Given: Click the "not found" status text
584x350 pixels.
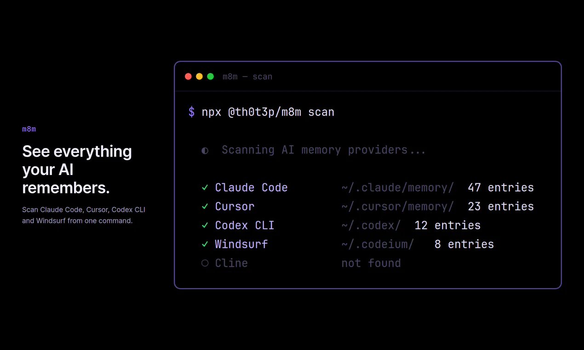Looking at the screenshot, I should click(x=371, y=263).
